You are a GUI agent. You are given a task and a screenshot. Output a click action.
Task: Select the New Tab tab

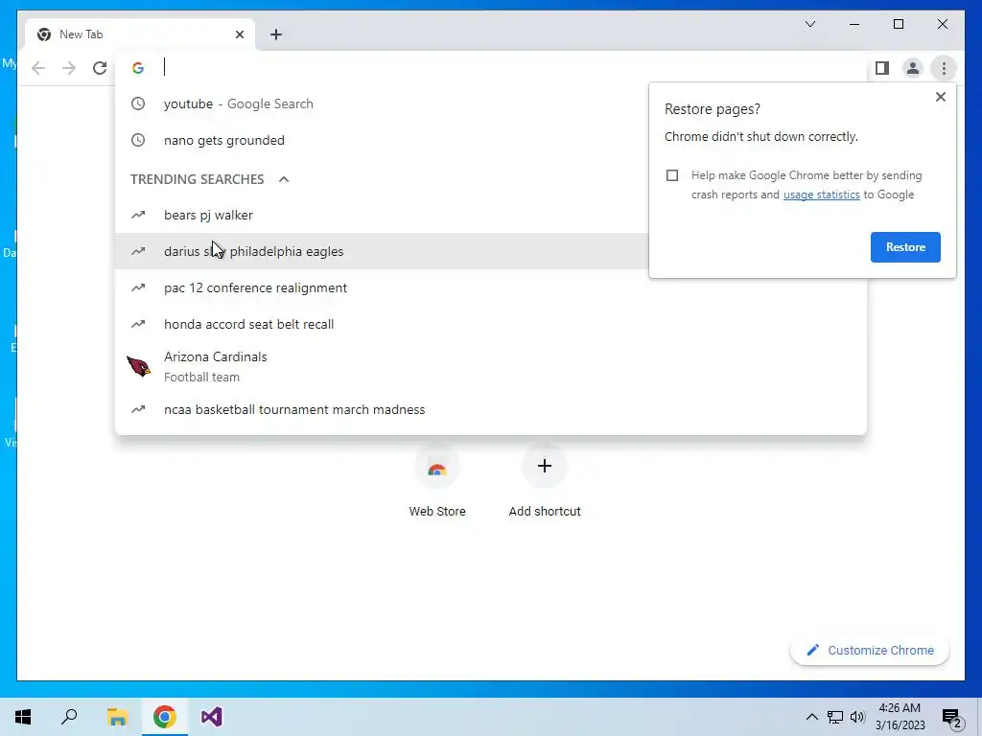tap(140, 34)
